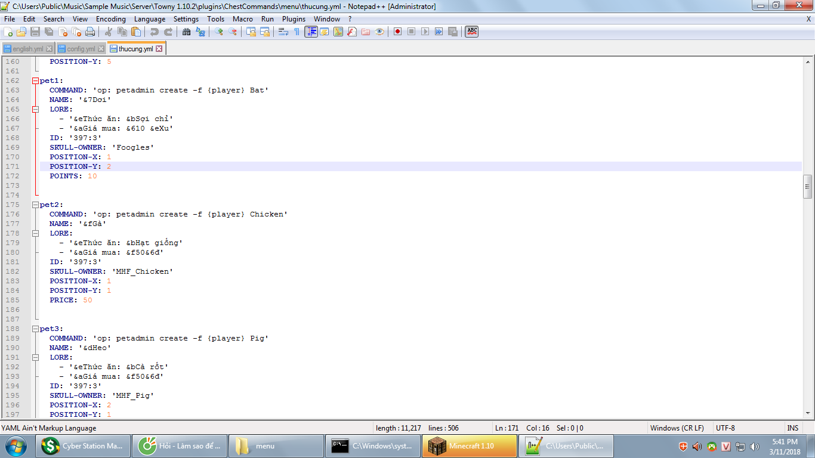815x458 pixels.
Task: Open the Encoding menu
Action: (x=111, y=19)
